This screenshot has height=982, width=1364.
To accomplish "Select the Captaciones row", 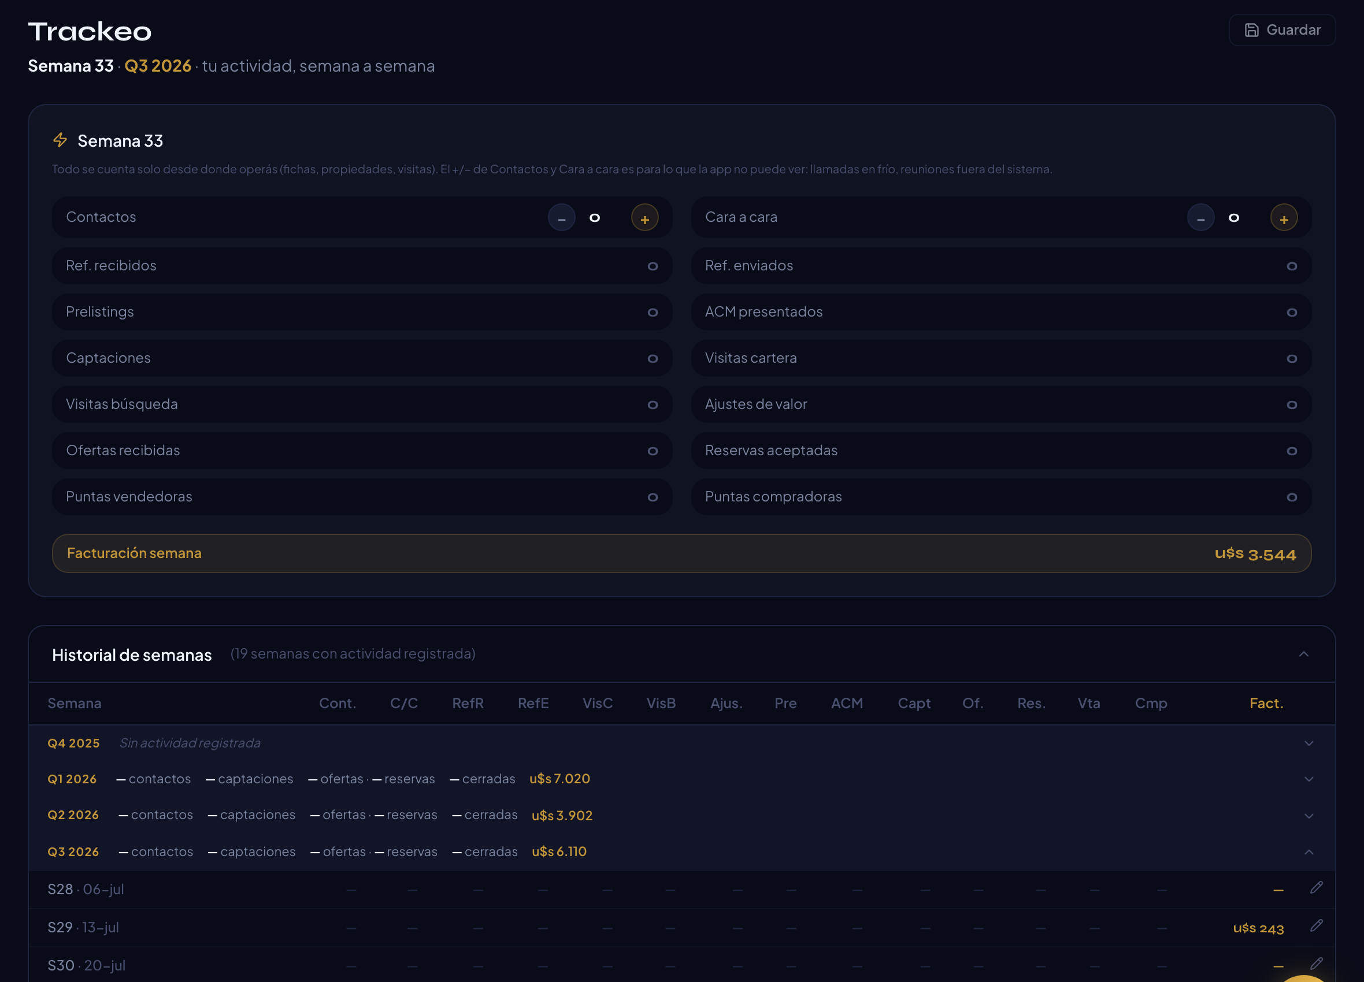I will (x=362, y=358).
